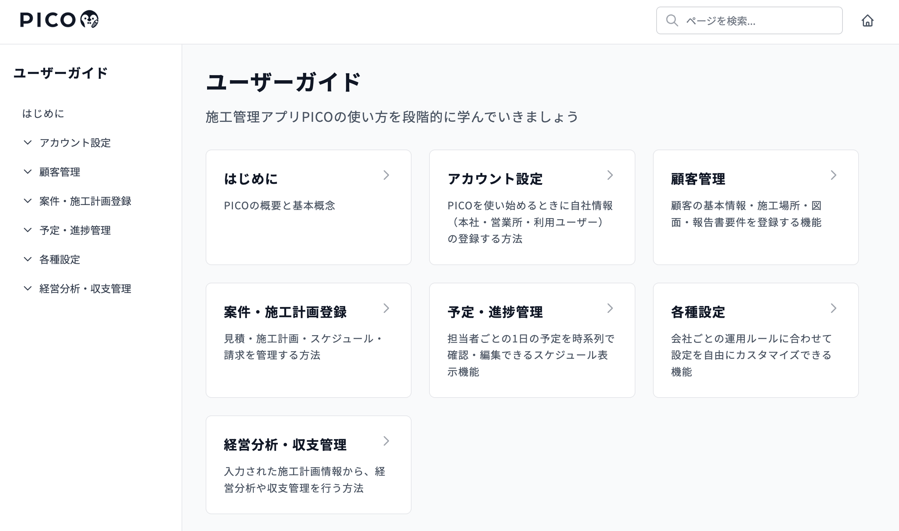
Task: Expand 経営分析・収支管理 chevron in sidebar
Action: (x=28, y=288)
